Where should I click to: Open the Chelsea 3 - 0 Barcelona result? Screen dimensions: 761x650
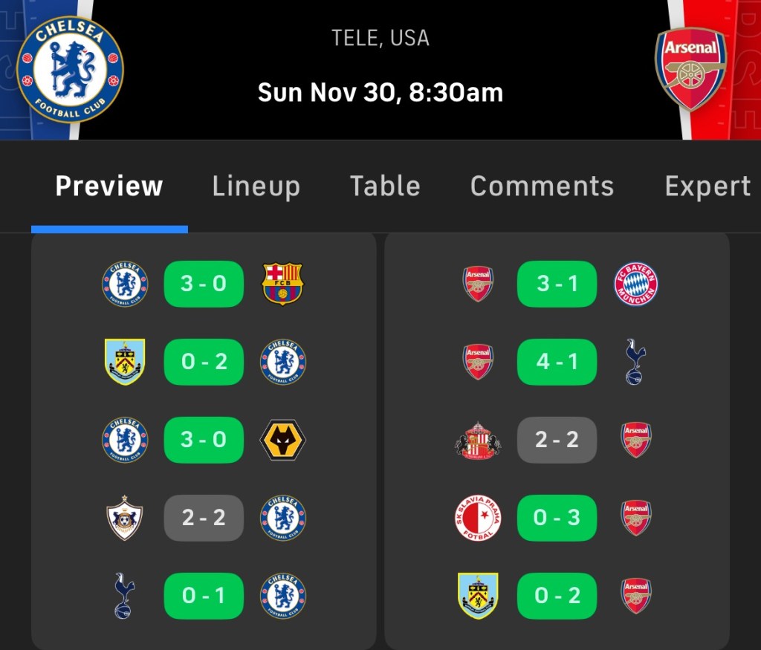204,284
